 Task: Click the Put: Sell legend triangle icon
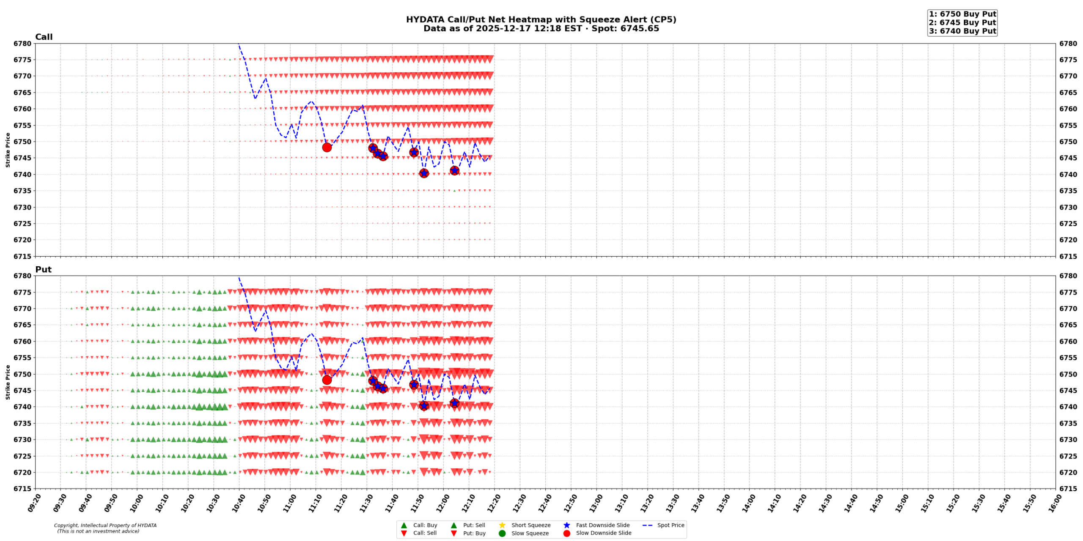454,525
